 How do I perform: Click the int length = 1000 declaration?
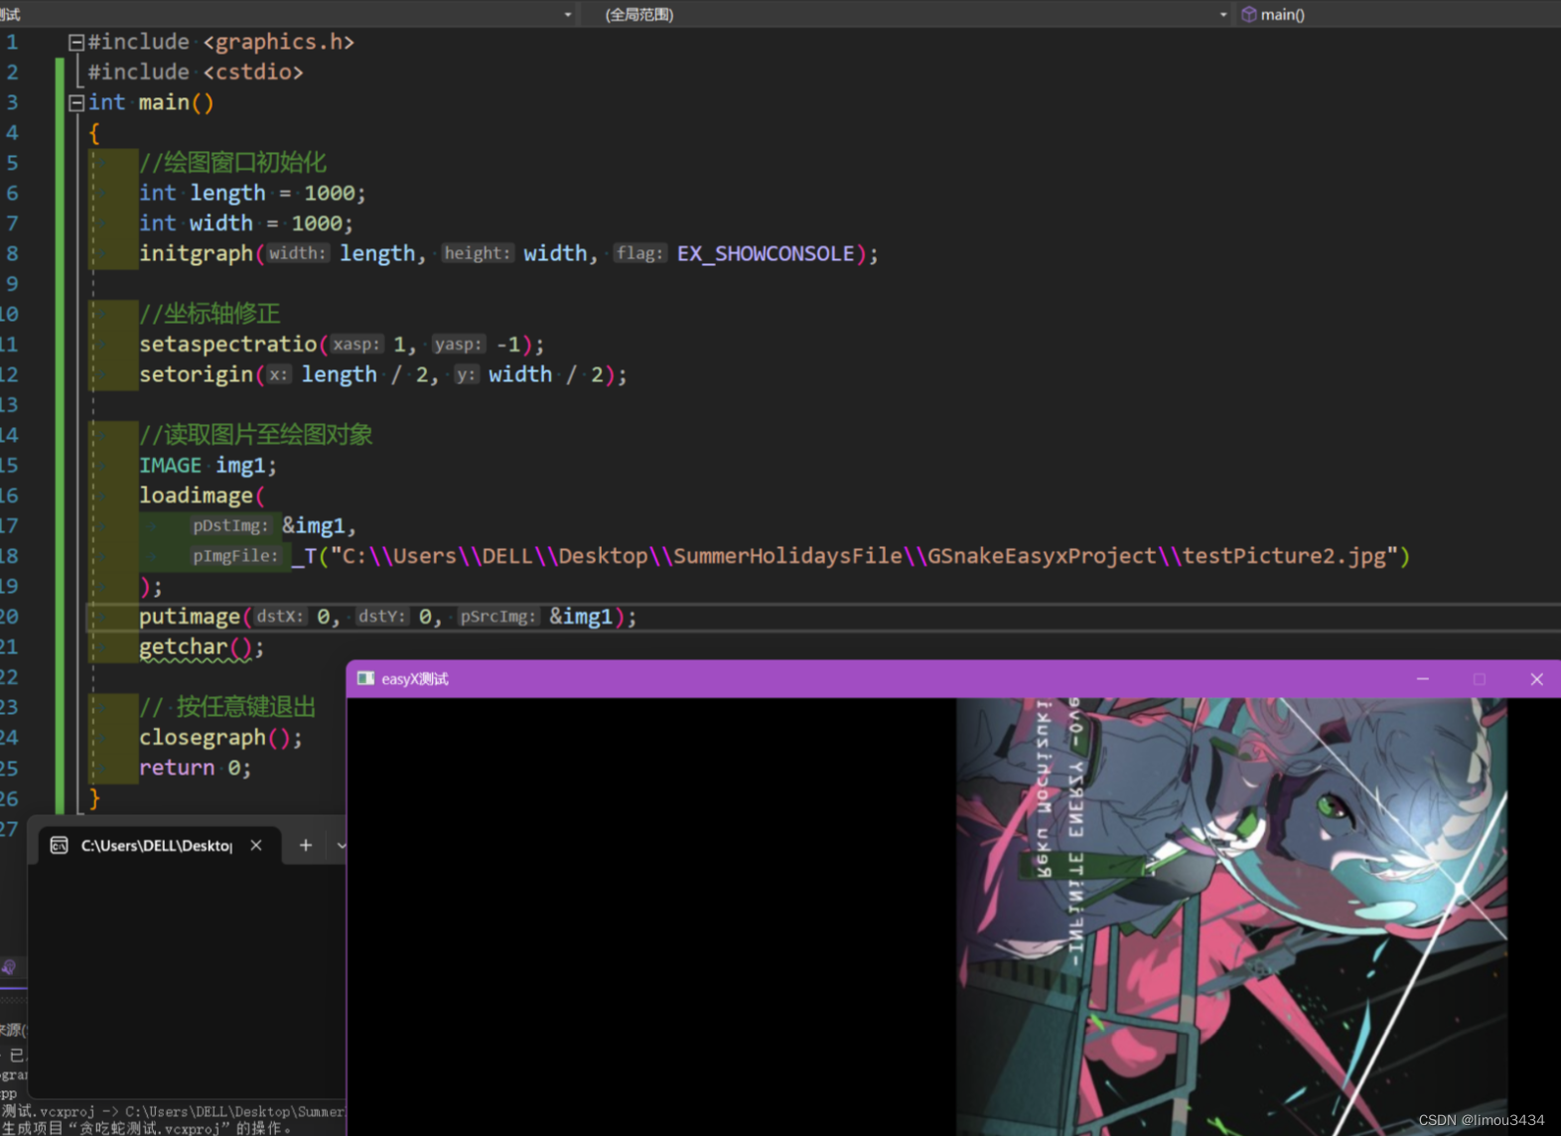pos(252,194)
